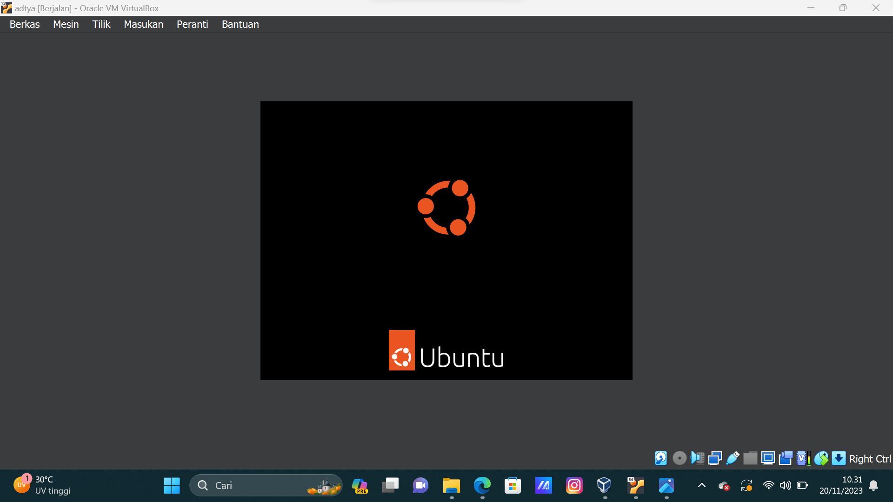Click the hard disk activity indicator
The height and width of the screenshot is (502, 893).
point(661,458)
